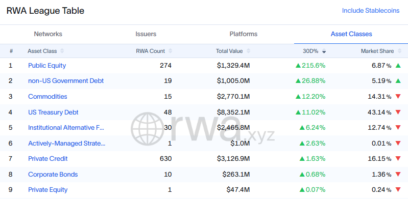The width and height of the screenshot is (408, 199).
Task: Open Institutional Alternative Funds link
Action: (x=66, y=128)
